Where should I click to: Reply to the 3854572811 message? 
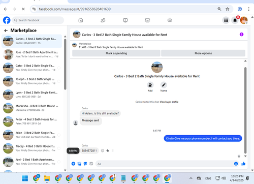click(x=108, y=150)
